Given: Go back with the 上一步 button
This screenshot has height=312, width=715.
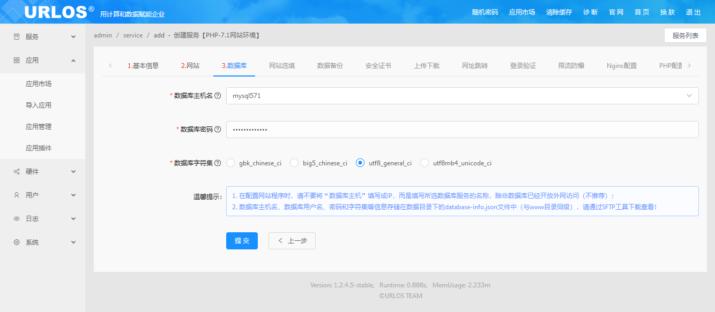Looking at the screenshot, I should coord(292,241).
